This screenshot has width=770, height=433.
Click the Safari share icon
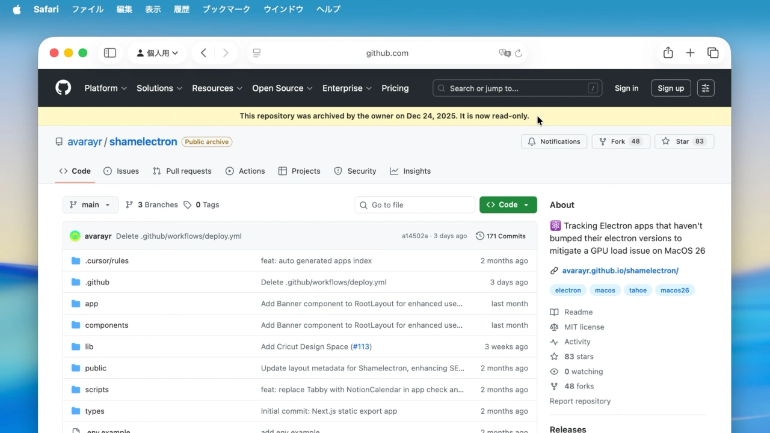[x=668, y=53]
